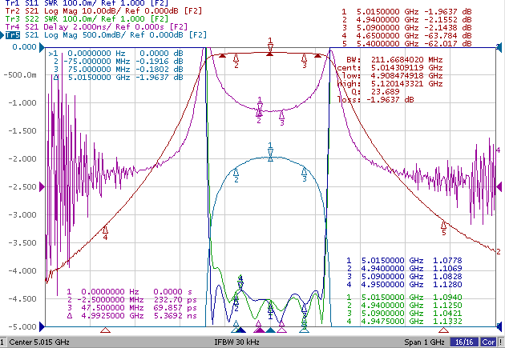Click Span 1 GHz in the status bar
The width and height of the screenshot is (505, 348).
[x=424, y=342]
